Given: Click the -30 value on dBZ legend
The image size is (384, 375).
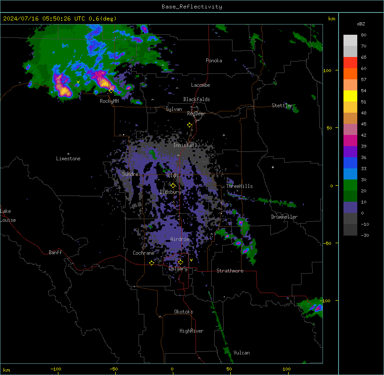Looking at the screenshot, I should coord(365,236).
